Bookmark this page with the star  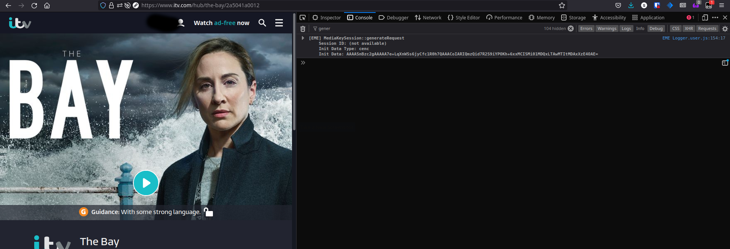point(562,5)
